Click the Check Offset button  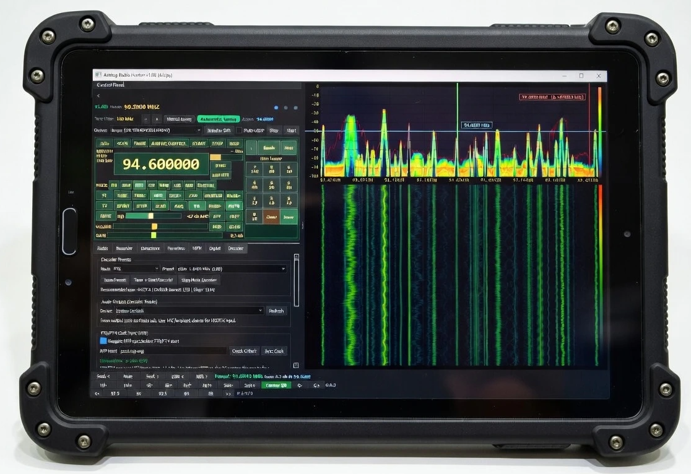(x=245, y=351)
